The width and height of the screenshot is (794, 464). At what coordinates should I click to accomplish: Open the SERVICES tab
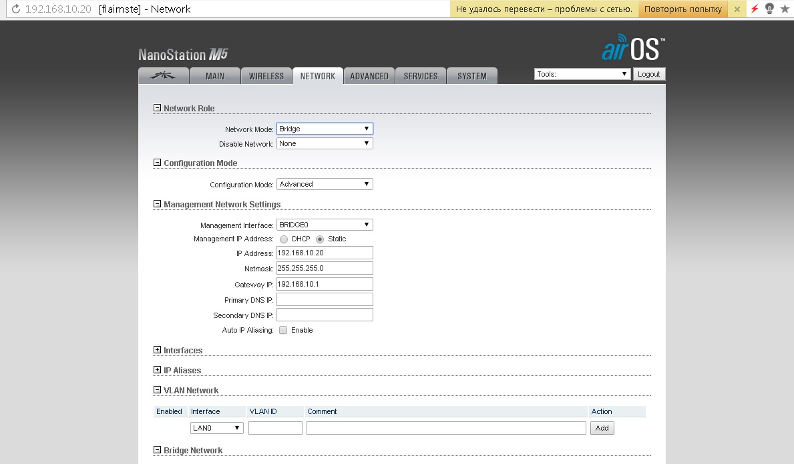tap(421, 76)
